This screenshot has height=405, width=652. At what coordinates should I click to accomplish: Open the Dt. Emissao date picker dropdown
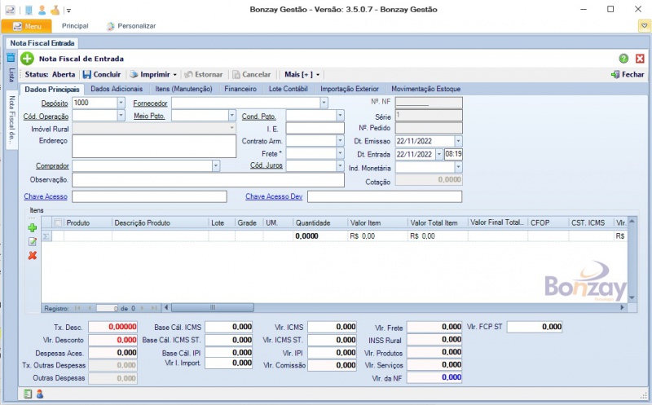[458, 141]
